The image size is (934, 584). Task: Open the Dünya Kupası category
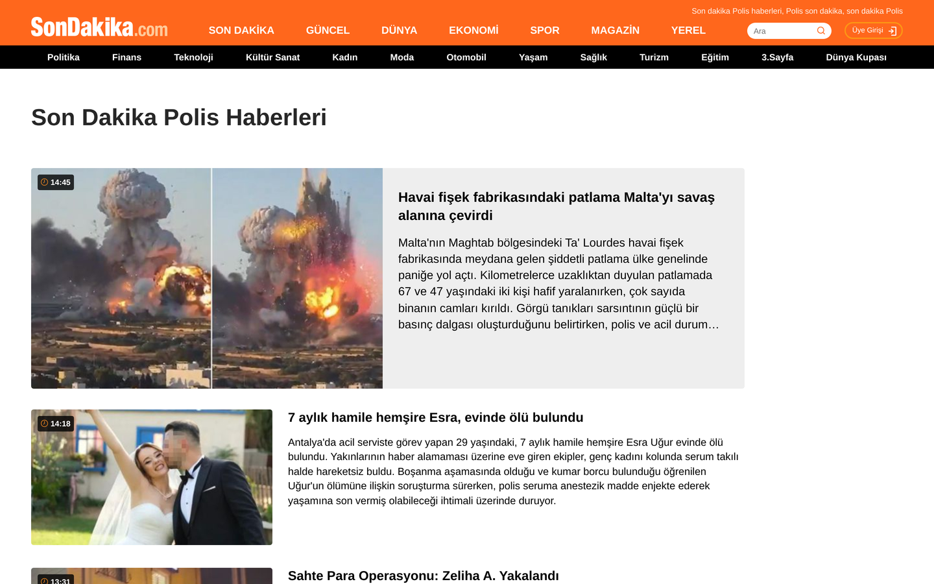tap(856, 57)
